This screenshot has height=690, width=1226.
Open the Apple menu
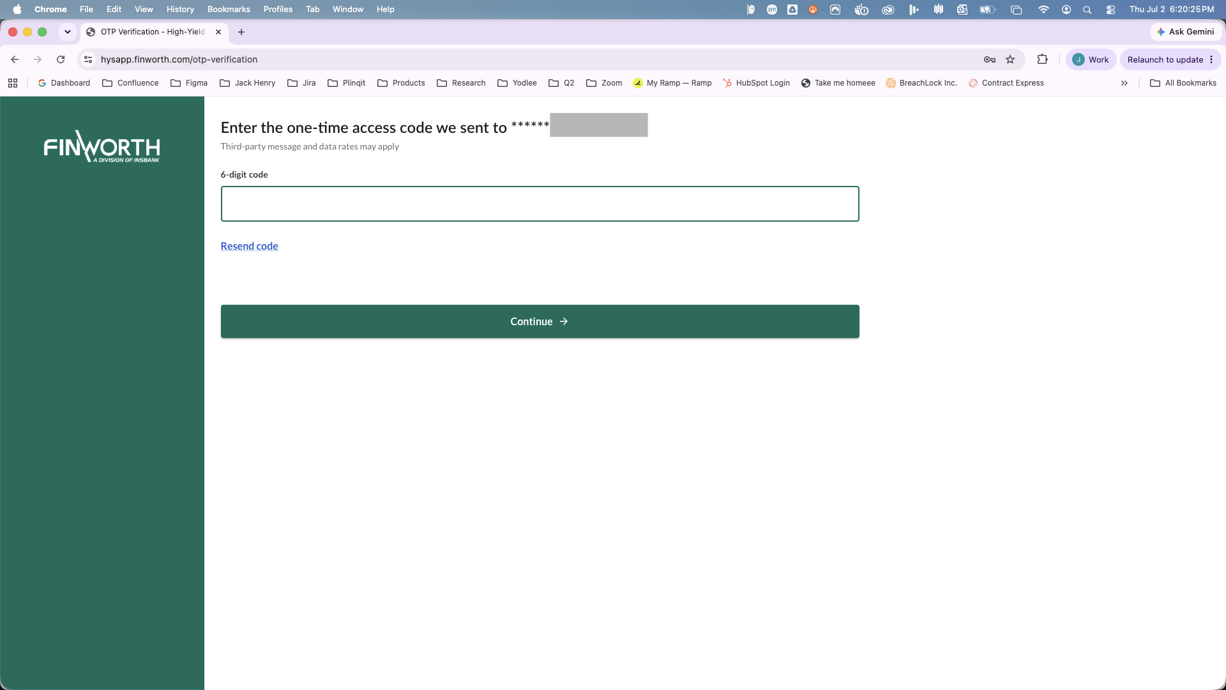tap(17, 9)
